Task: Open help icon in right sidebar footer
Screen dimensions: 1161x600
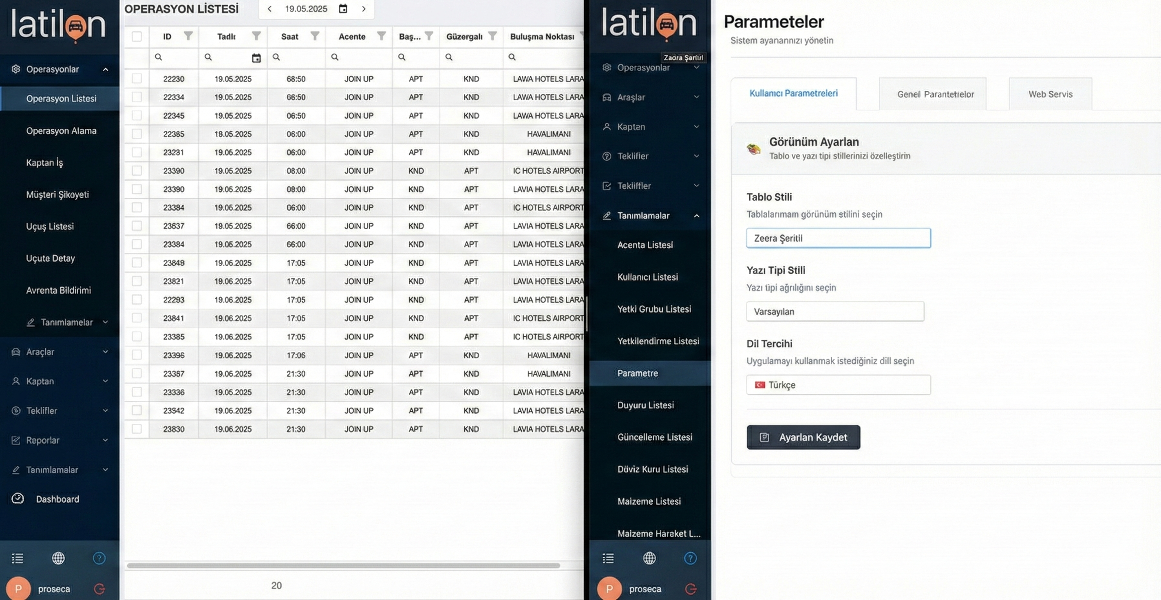Action: point(690,558)
